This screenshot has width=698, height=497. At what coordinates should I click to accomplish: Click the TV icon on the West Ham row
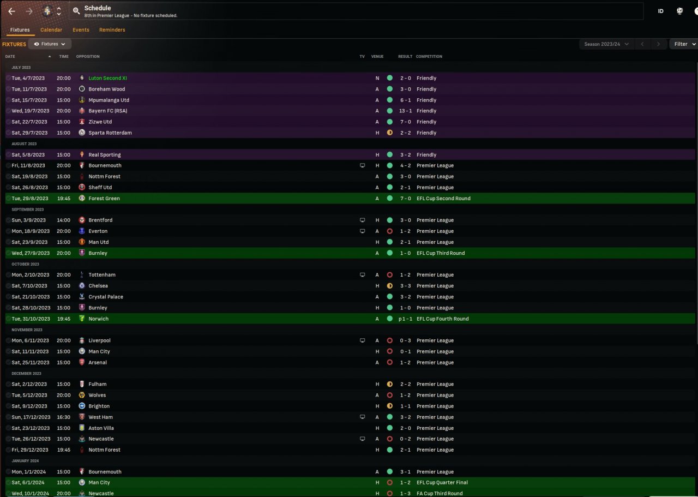click(x=362, y=417)
